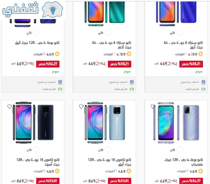Screen dimensions: 210x184
Task: Open the purple Tecno Pova product image
Action: pos(176,123)
